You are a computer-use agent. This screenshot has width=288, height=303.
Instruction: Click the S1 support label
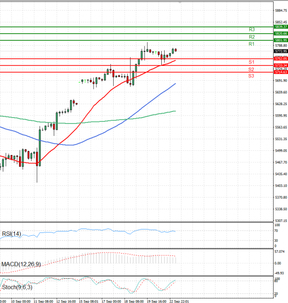pos(252,62)
